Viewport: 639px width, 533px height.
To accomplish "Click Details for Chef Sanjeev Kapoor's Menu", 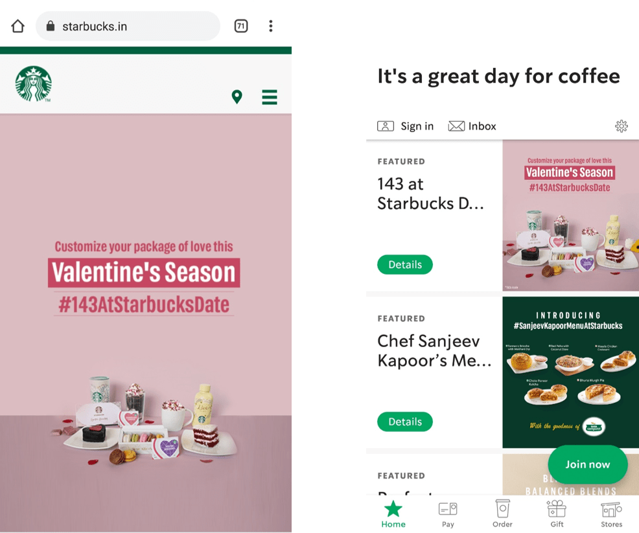I will 404,422.
